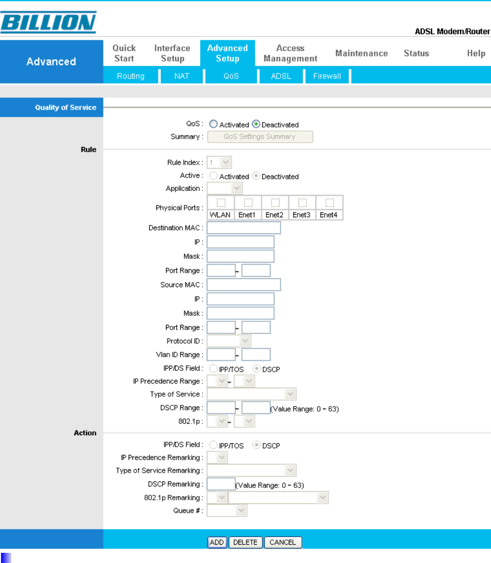Image resolution: width=491 pixels, height=563 pixels.
Task: Focus the Source Mask field
Action: (x=240, y=313)
